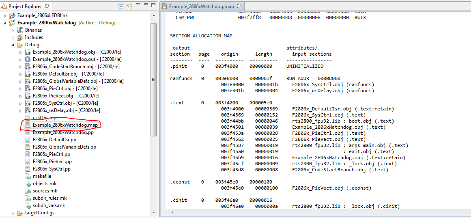Expand F2806x_CodeStartBranch.obj entry
Image resolution: width=471 pixels, height=218 pixels.
20,67
